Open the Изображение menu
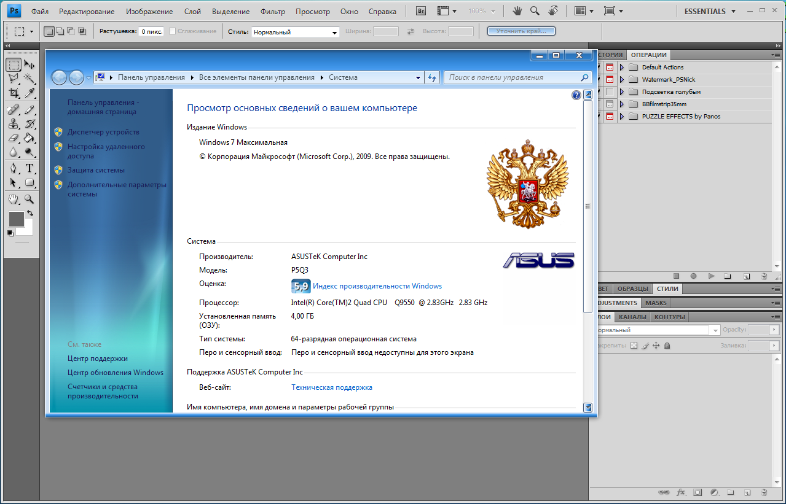Image resolution: width=786 pixels, height=504 pixels. tap(149, 11)
